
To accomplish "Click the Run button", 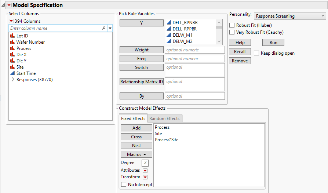I will click(x=273, y=43).
